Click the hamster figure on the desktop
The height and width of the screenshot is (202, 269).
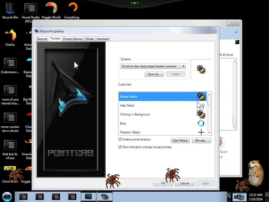point(256,173)
